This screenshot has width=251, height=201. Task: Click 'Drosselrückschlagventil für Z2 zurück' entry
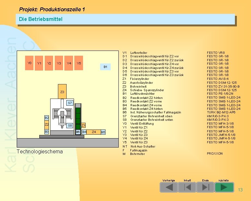(157, 60)
